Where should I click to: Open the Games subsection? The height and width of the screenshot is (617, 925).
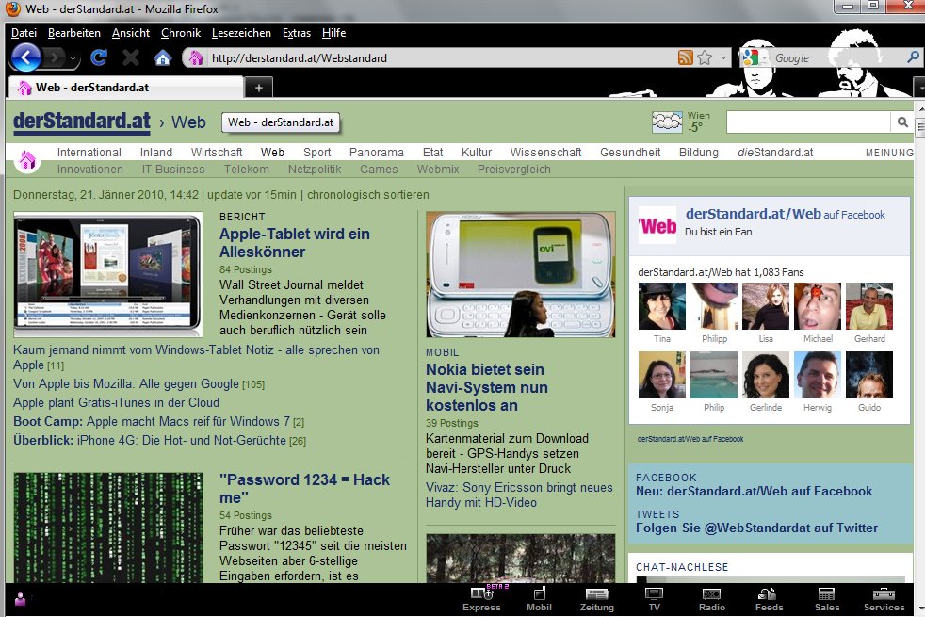pos(379,170)
